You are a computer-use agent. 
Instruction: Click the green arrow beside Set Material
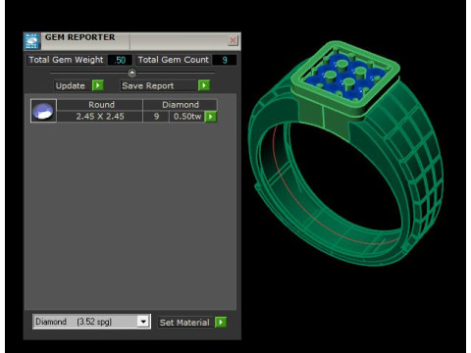(221, 323)
